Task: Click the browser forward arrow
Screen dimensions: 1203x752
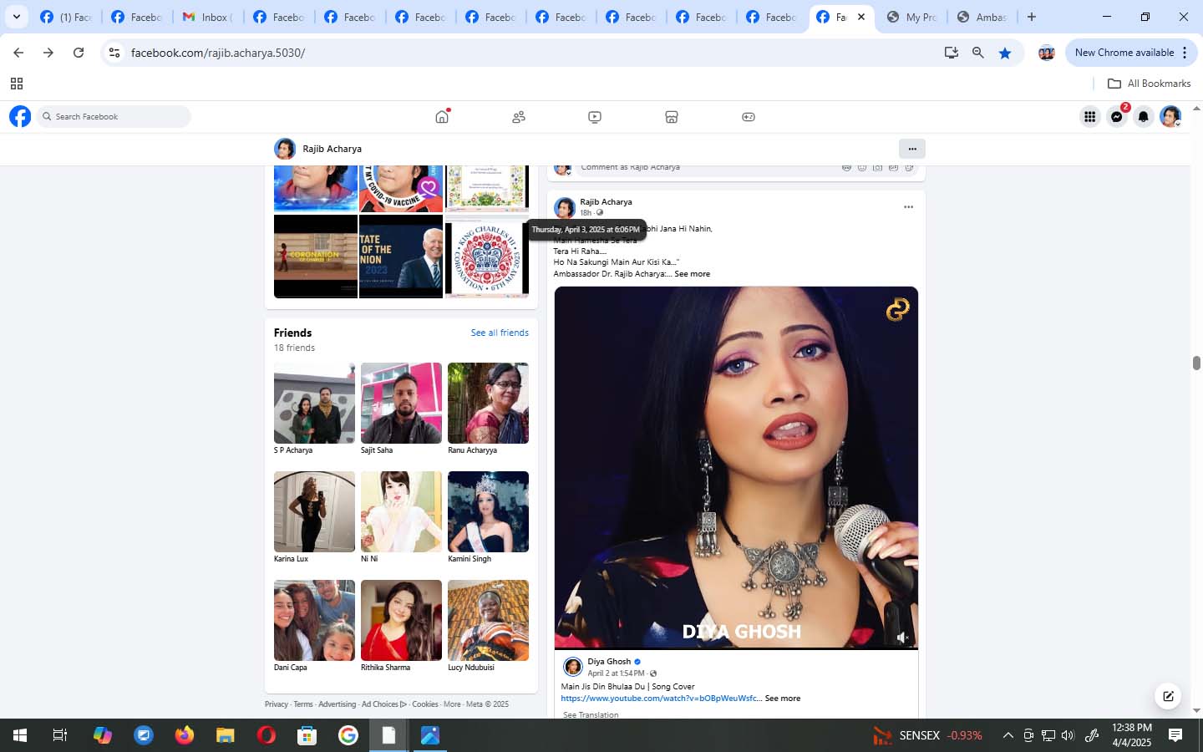Action: tap(48, 53)
